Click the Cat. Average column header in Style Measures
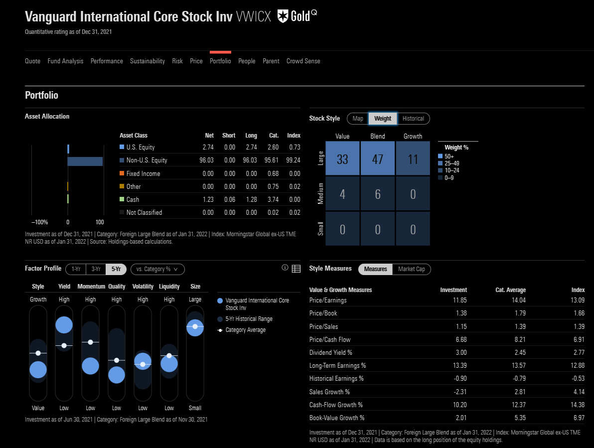This screenshot has width=594, height=448. pos(510,290)
